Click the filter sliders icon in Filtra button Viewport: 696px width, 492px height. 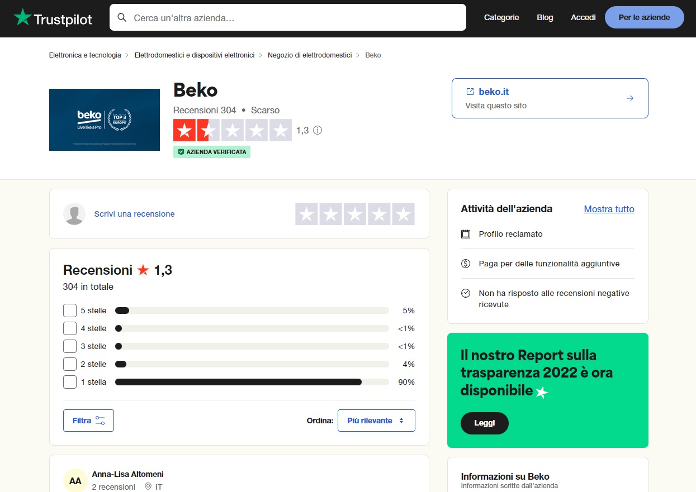[100, 421]
